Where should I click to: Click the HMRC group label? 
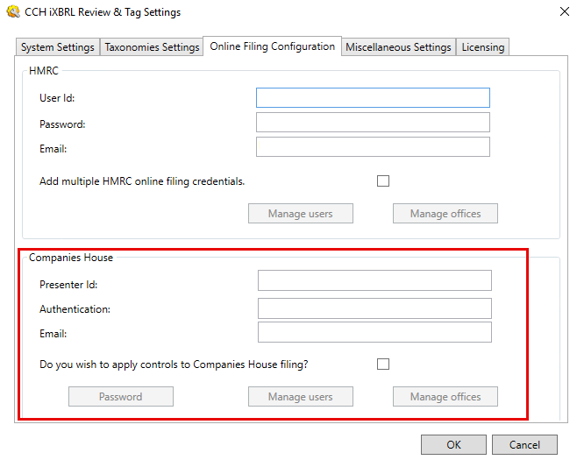[x=44, y=71]
